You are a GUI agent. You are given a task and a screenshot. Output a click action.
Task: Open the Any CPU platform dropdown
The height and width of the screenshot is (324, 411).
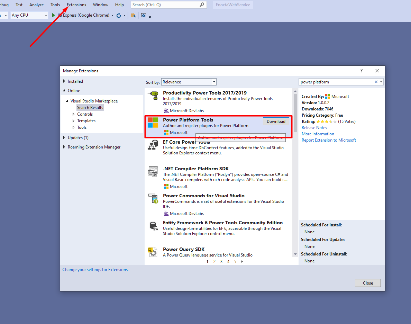pos(29,15)
